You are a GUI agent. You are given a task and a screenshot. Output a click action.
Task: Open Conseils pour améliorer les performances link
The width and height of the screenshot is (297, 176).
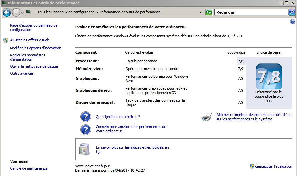point(131,129)
